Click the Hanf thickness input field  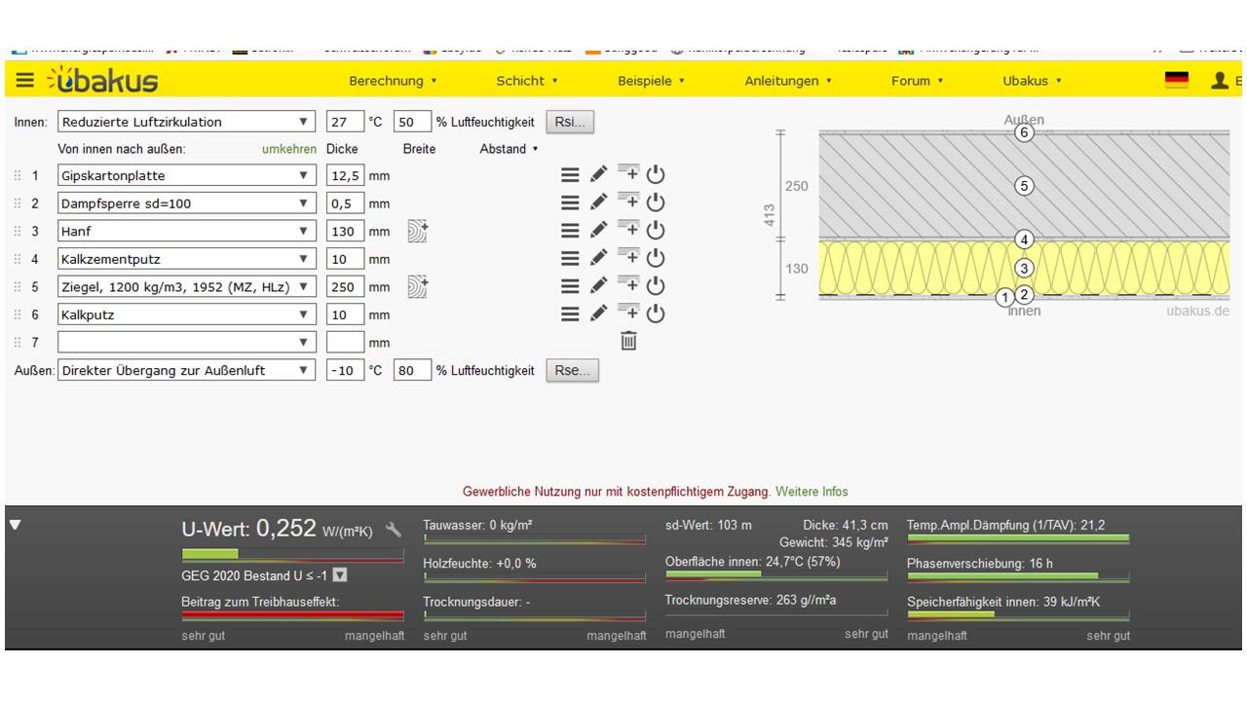tap(345, 232)
